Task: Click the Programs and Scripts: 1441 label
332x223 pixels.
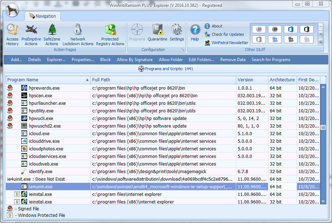Action: pos(169,69)
